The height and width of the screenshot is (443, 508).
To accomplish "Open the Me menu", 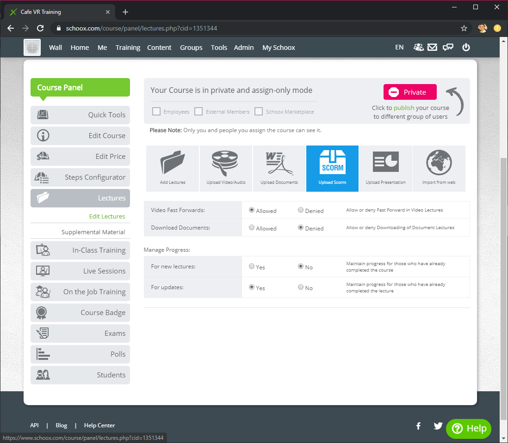I will click(102, 48).
